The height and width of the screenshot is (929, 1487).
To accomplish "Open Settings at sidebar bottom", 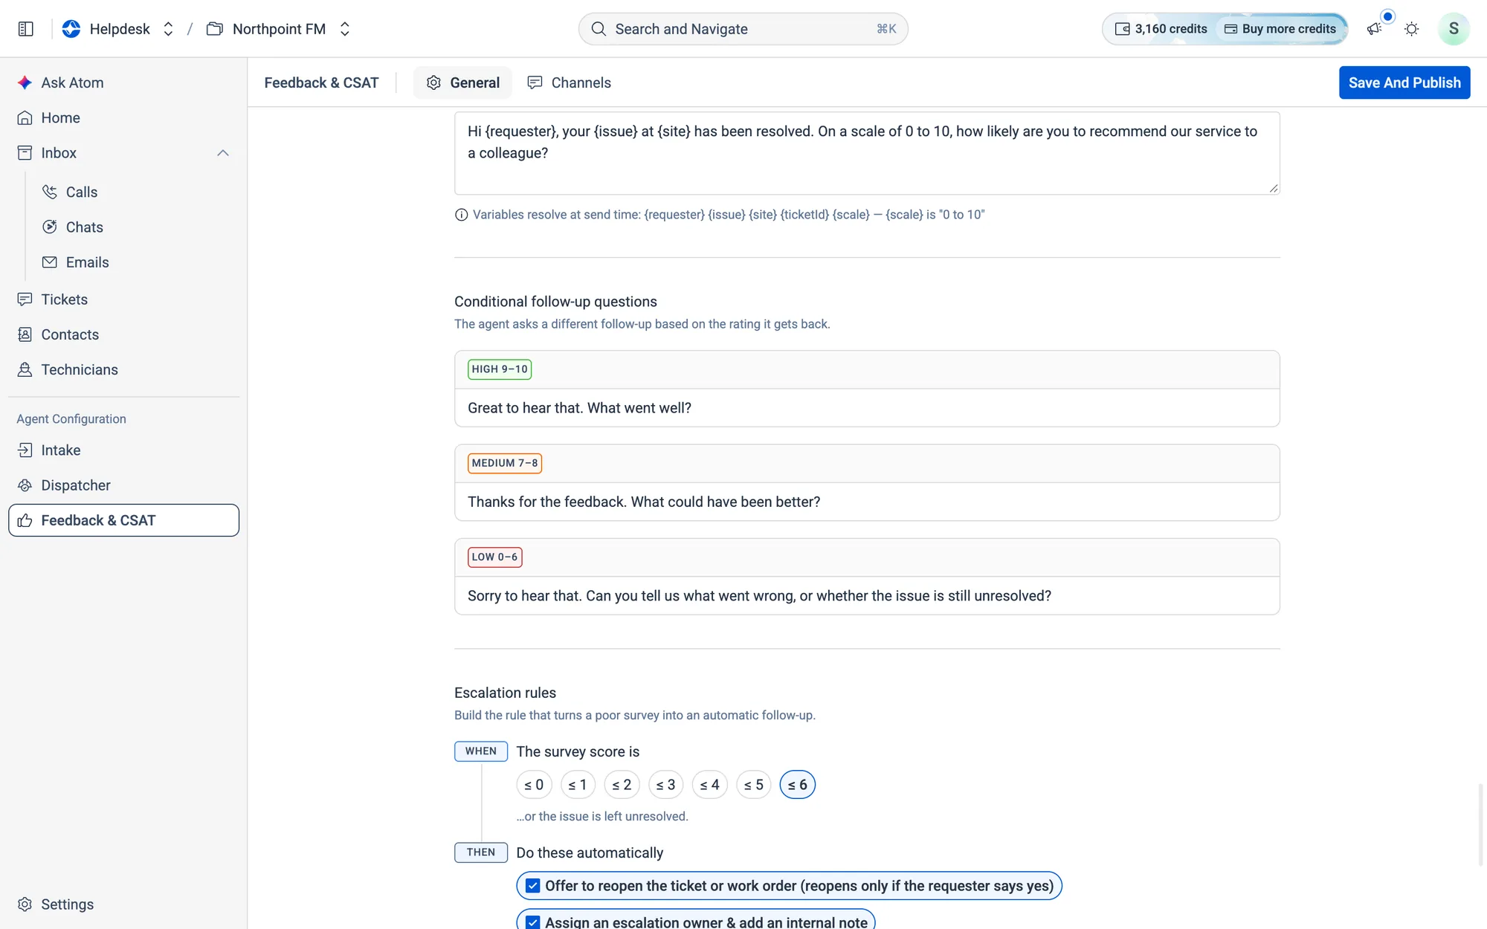I will pyautogui.click(x=123, y=904).
